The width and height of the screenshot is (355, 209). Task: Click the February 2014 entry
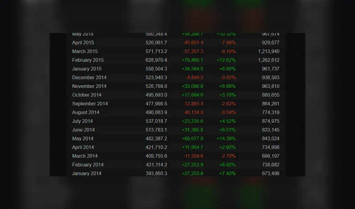[x=88, y=164]
